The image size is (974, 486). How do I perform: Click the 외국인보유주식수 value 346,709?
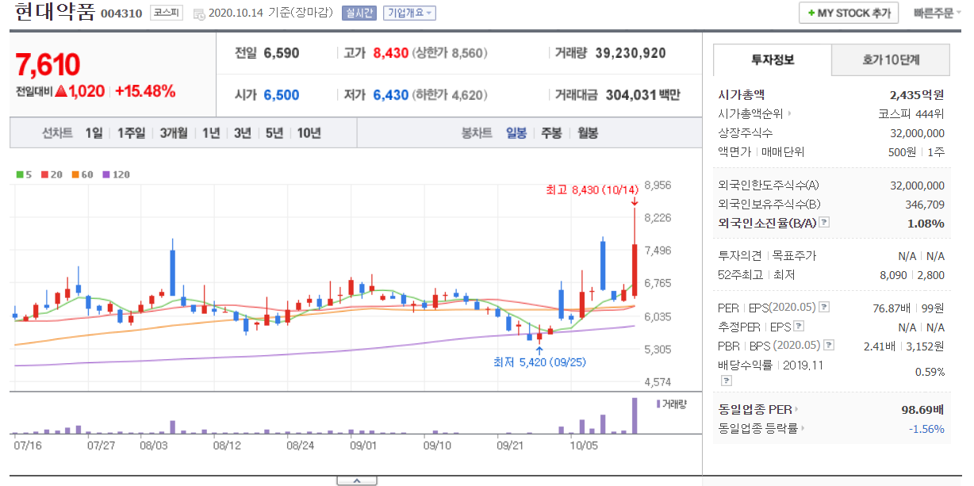click(x=923, y=205)
